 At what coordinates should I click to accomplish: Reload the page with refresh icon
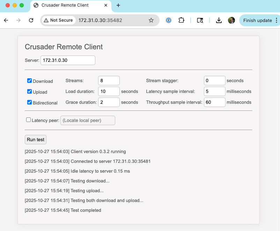point(31,20)
